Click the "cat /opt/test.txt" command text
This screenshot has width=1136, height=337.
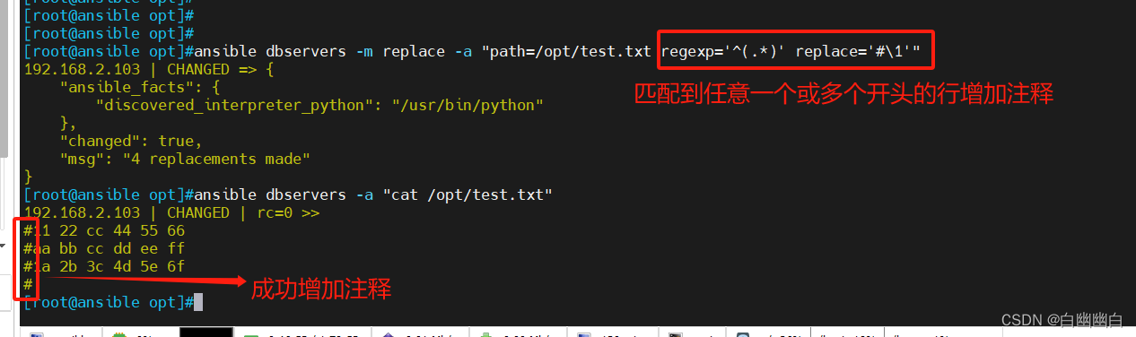coord(468,194)
